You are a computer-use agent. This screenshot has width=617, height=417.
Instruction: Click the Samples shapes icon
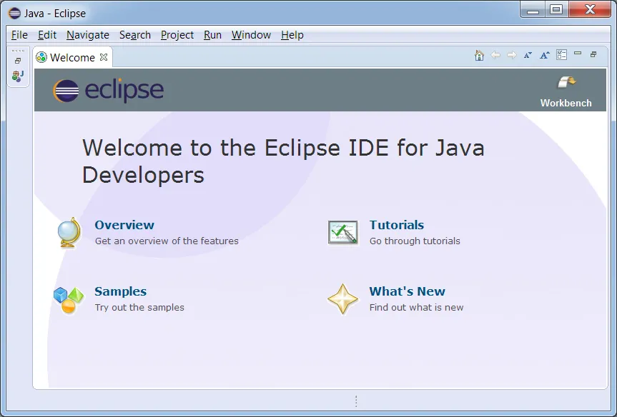(x=69, y=301)
